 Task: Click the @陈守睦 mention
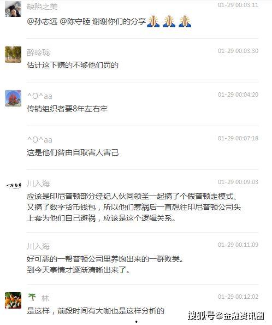click(x=75, y=21)
